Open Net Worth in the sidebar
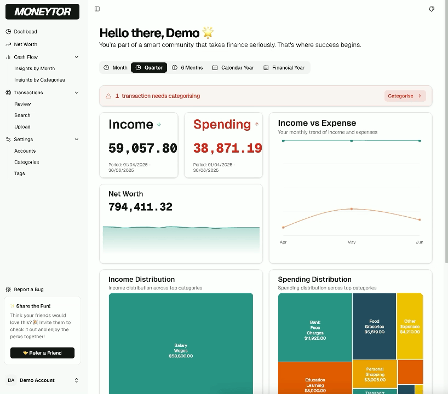The height and width of the screenshot is (394, 448). 25,44
